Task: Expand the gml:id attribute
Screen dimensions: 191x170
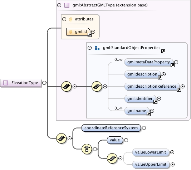Action: point(93,32)
